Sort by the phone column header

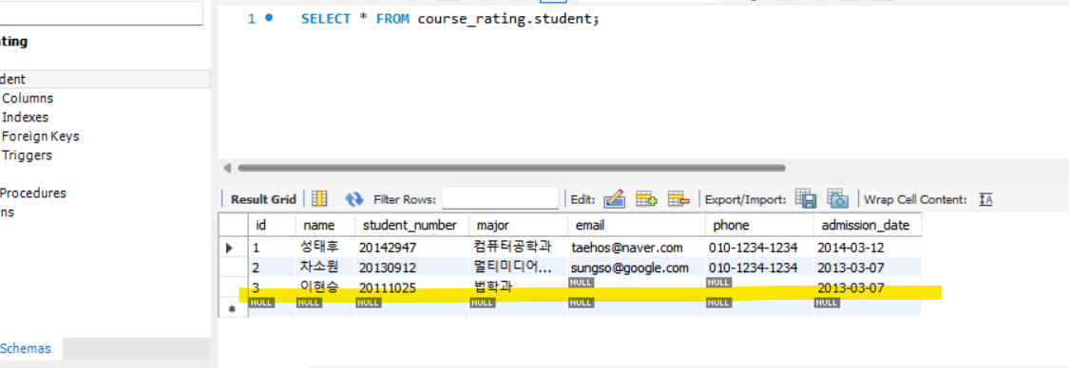[x=759, y=225]
